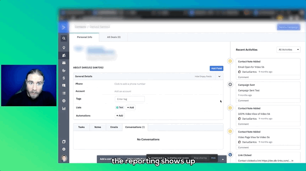306x171 pixels.
Task: Click Hide Empty Fields link
Action: pyautogui.click(x=203, y=76)
